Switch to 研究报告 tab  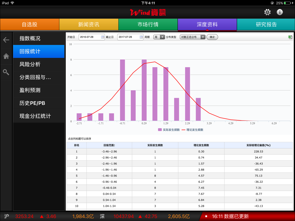[266, 24]
